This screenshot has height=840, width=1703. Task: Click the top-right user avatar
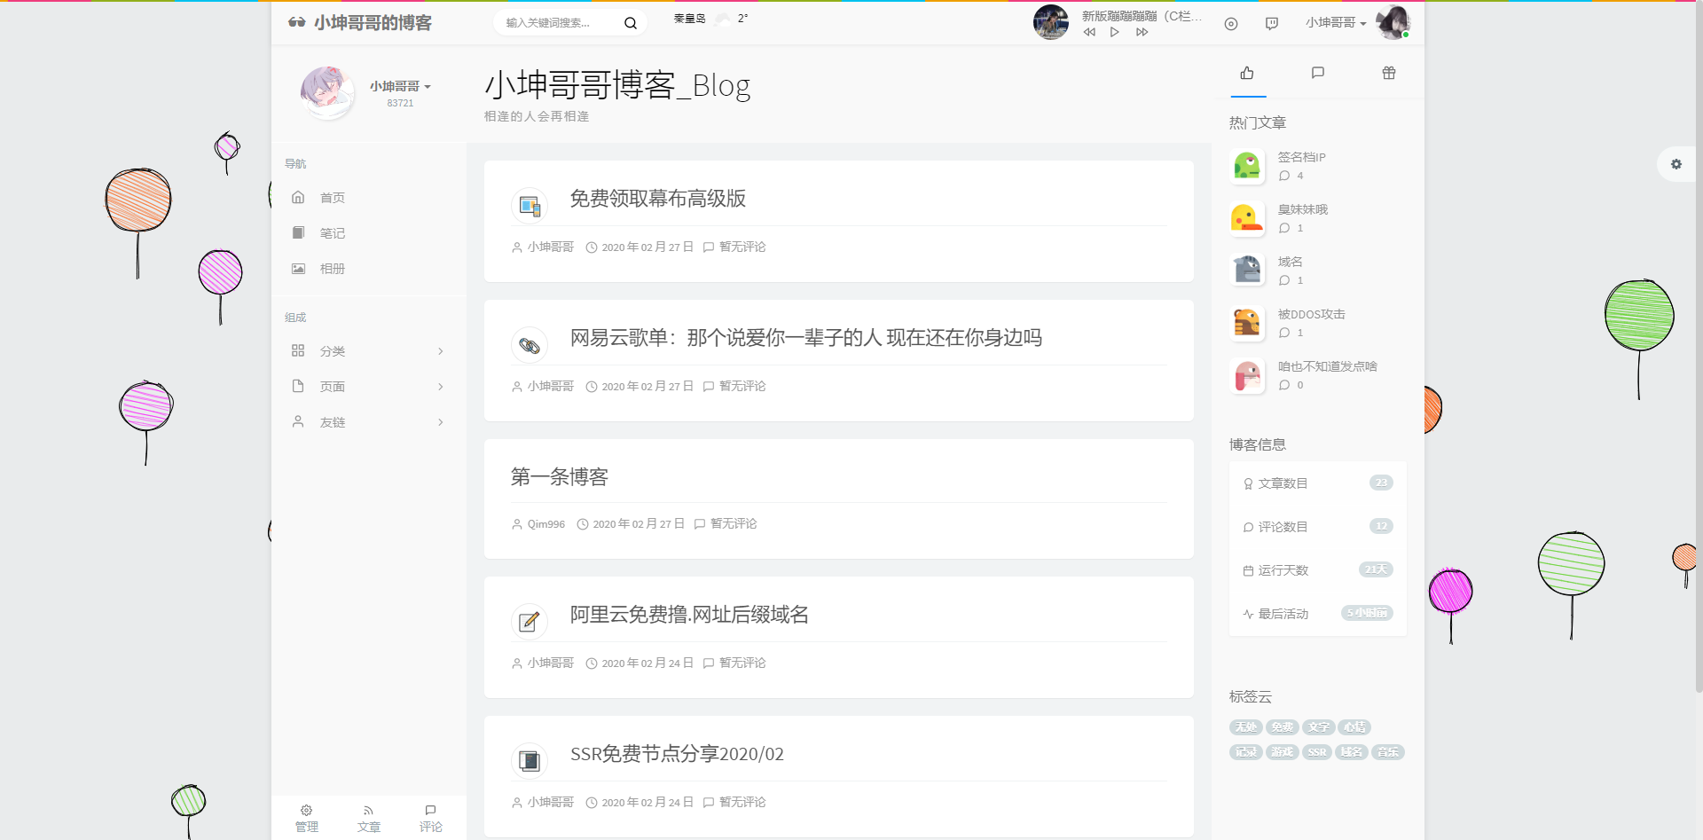click(1393, 22)
